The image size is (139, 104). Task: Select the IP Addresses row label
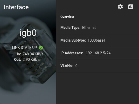(x=72, y=53)
